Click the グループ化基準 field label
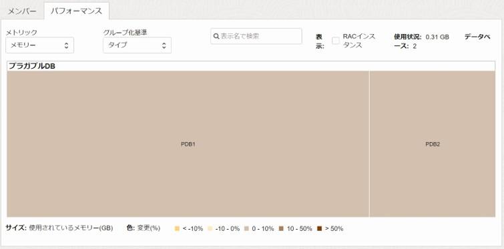 click(125, 32)
